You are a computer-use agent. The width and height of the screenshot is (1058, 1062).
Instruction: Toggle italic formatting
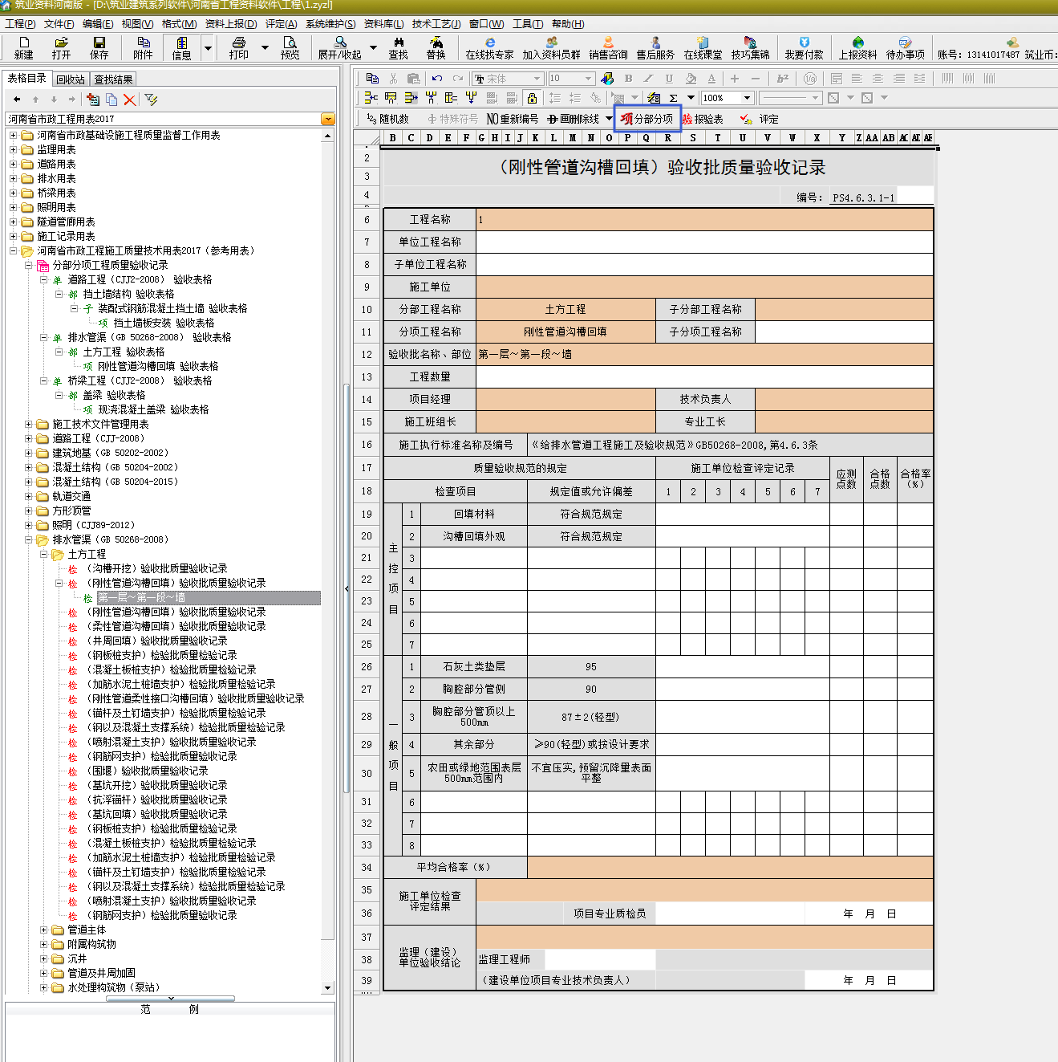pyautogui.click(x=648, y=78)
